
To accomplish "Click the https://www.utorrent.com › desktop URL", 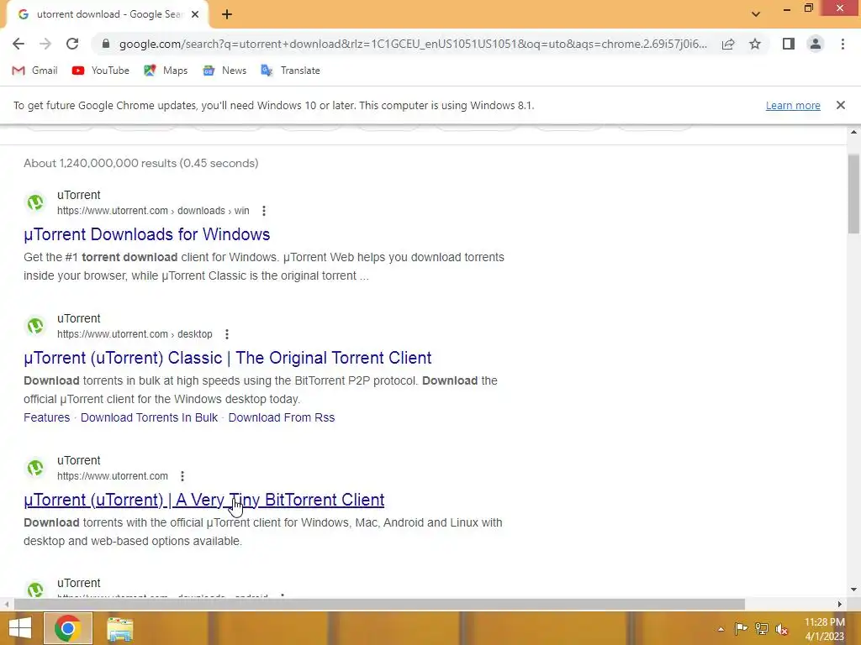I will pos(135,334).
